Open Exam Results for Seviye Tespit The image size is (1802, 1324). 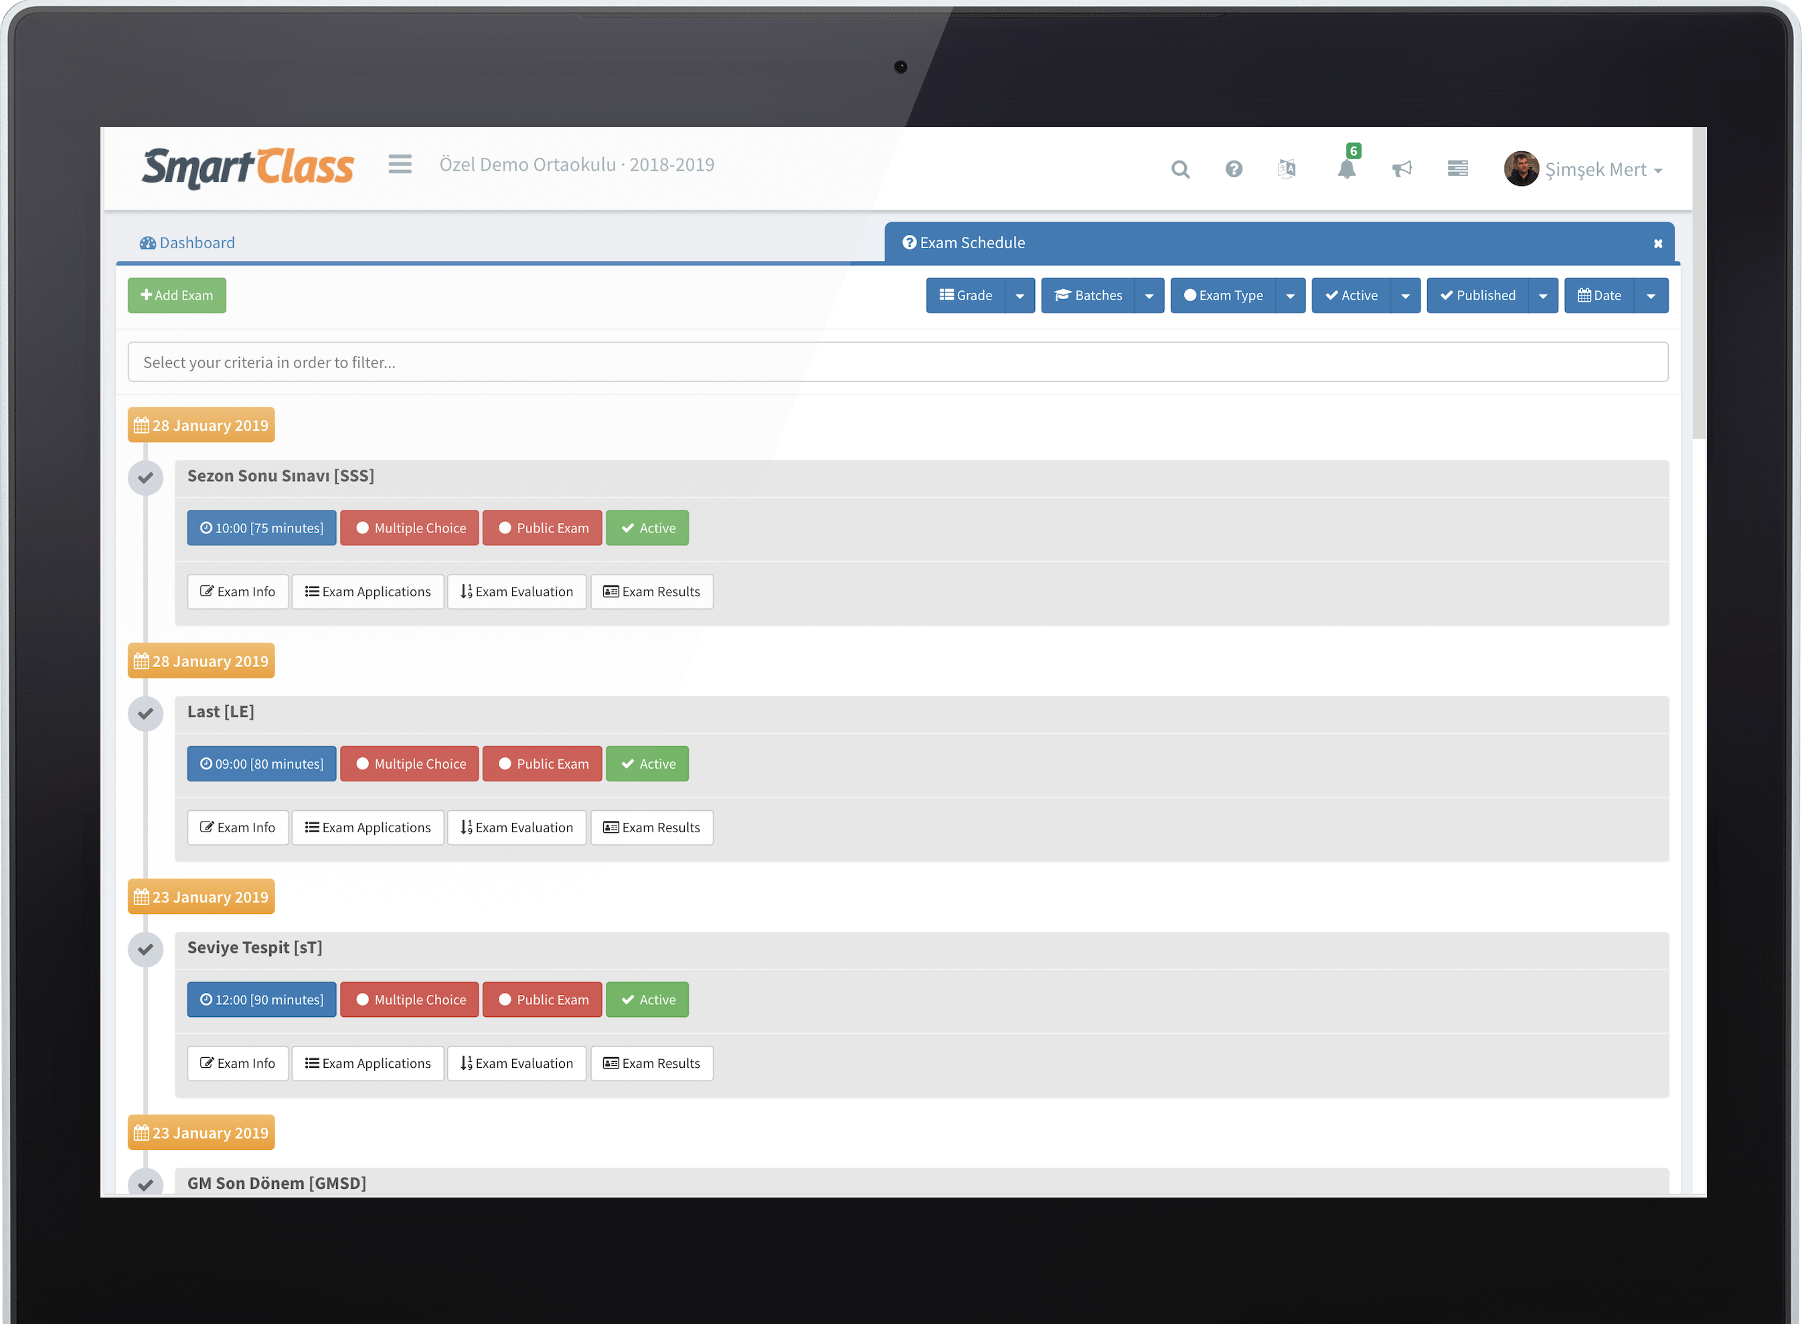point(652,1064)
